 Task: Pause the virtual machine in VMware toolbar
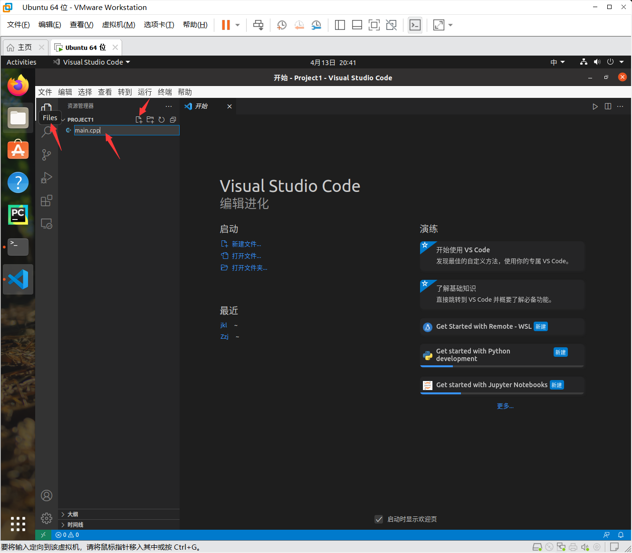click(226, 25)
